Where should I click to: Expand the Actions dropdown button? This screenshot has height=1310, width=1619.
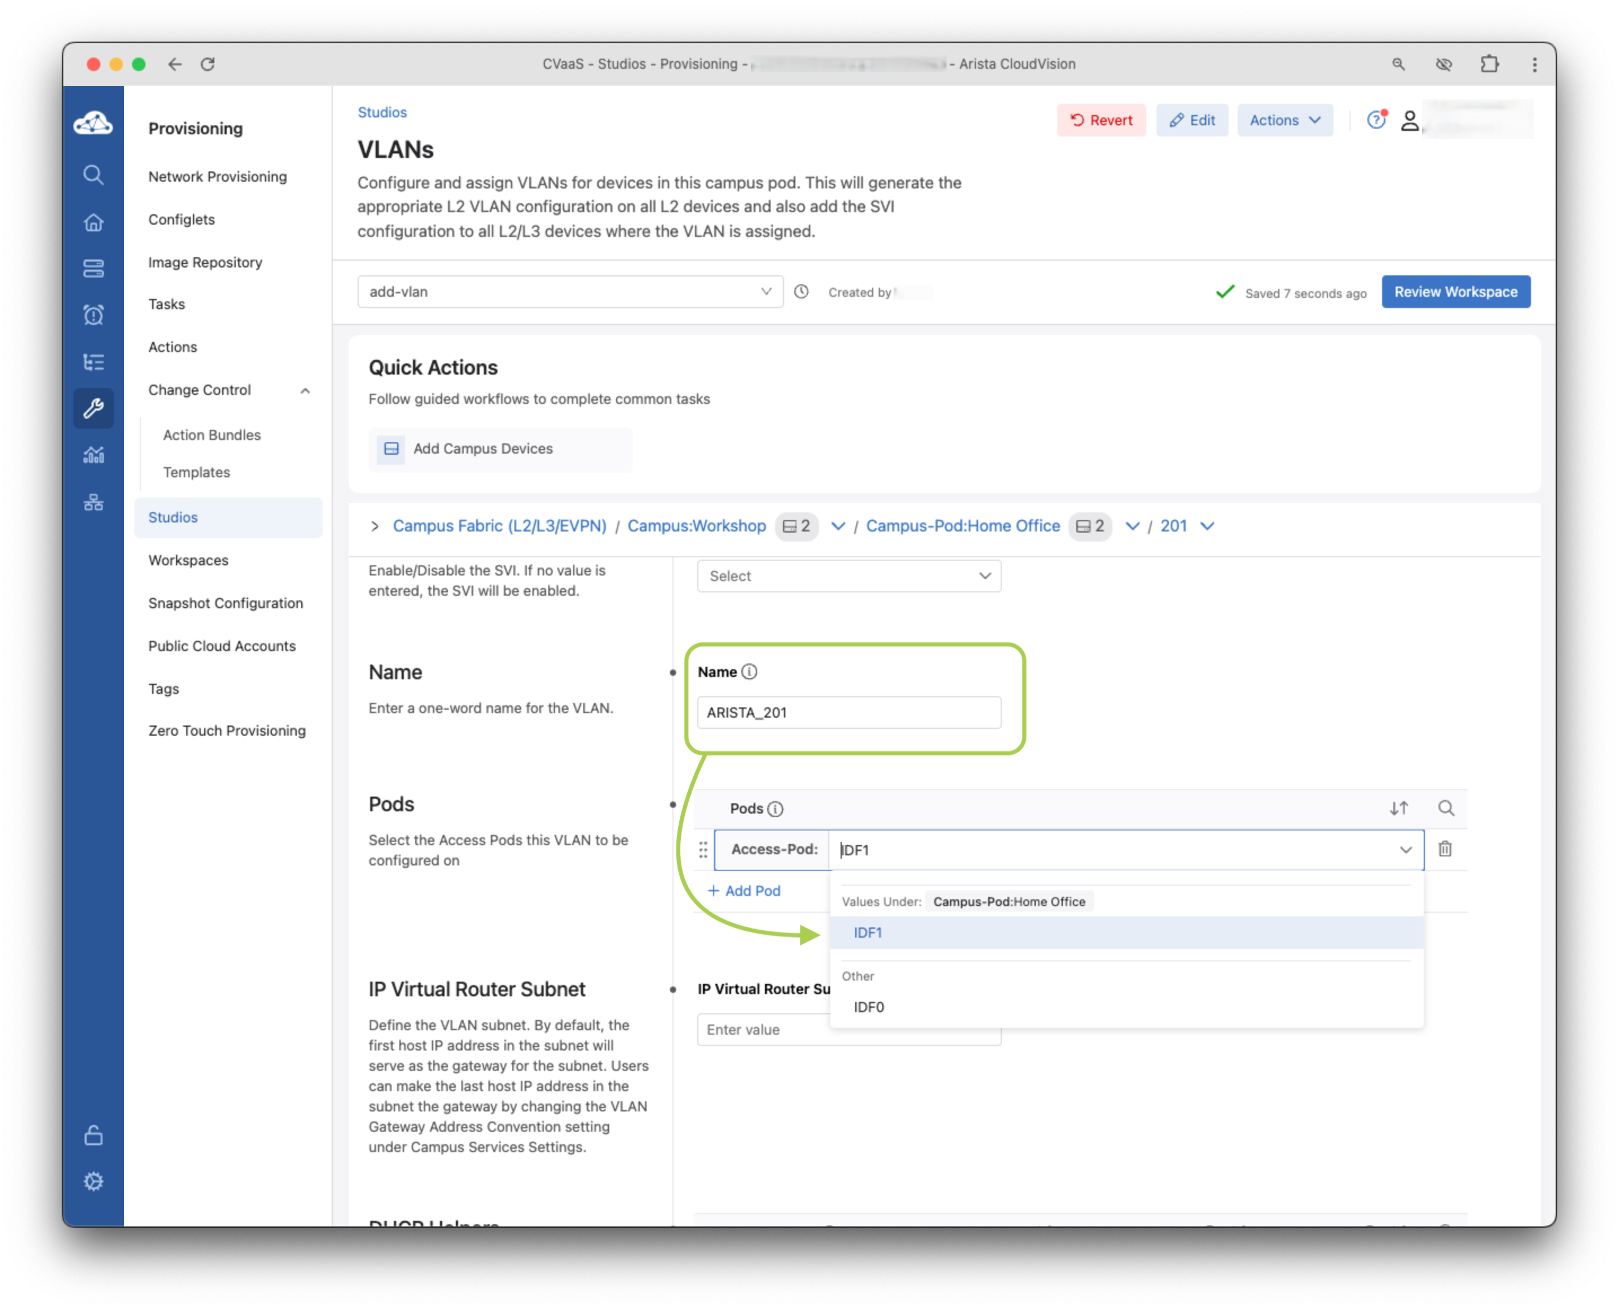(1284, 120)
